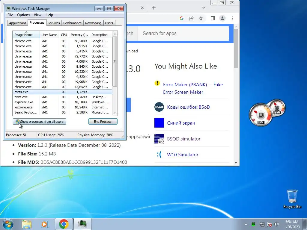Sort processes by CPU column
The image size is (307, 230).
64,35
